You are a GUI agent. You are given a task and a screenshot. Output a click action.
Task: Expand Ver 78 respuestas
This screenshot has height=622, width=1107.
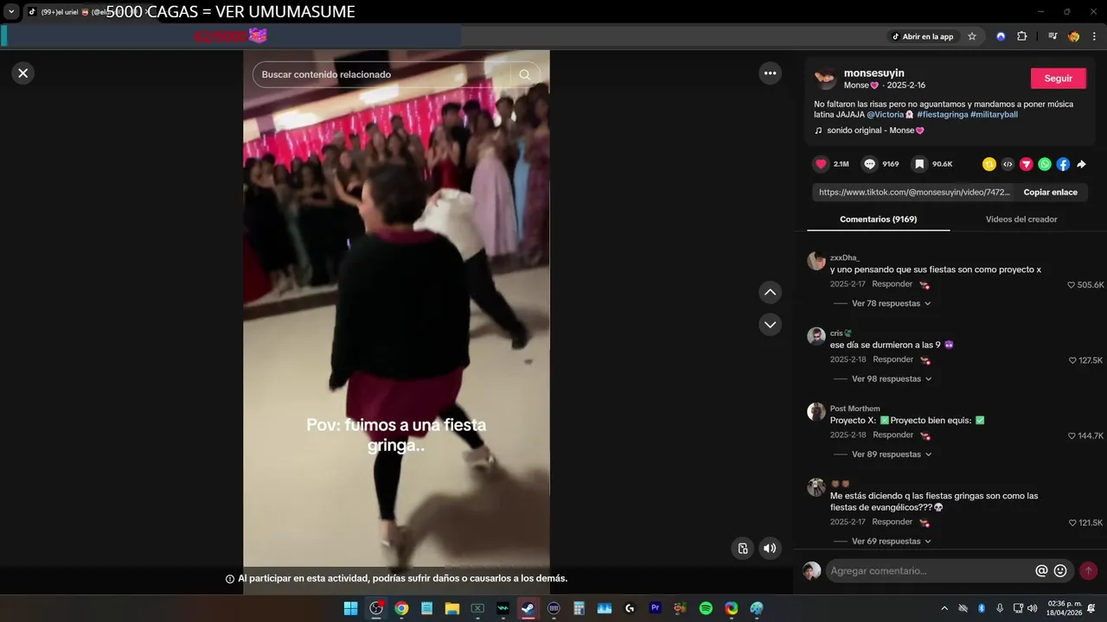coord(891,303)
